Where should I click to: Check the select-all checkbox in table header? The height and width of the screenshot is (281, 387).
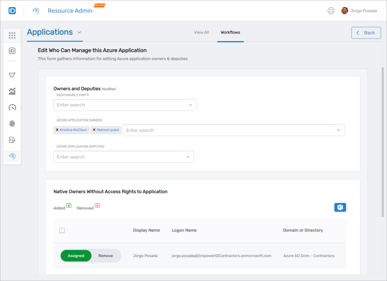[x=62, y=230]
